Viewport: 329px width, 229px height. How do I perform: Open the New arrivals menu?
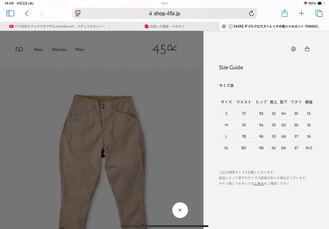click(x=38, y=50)
